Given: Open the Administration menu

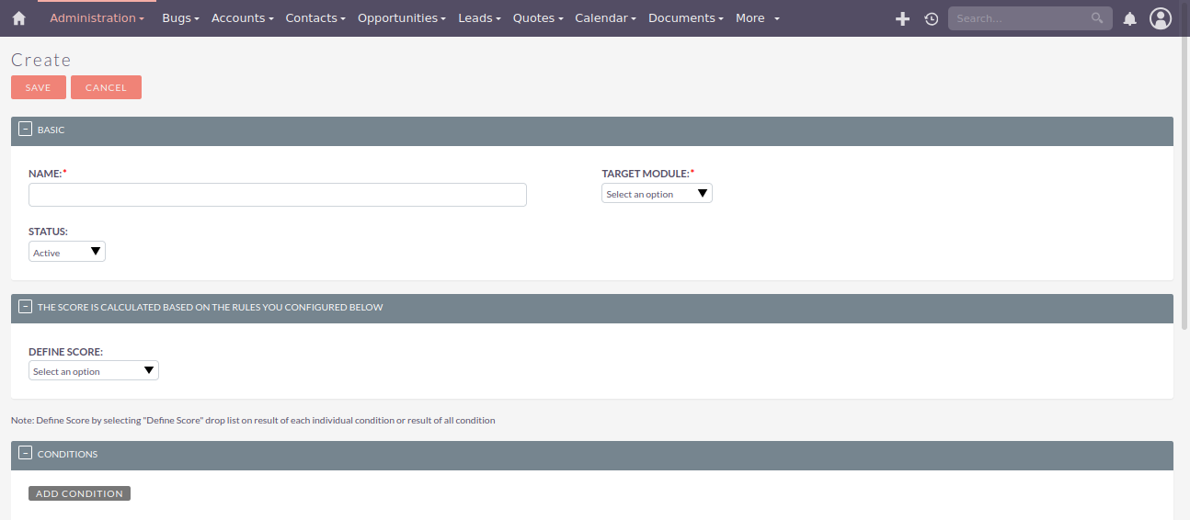Looking at the screenshot, I should pyautogui.click(x=97, y=18).
